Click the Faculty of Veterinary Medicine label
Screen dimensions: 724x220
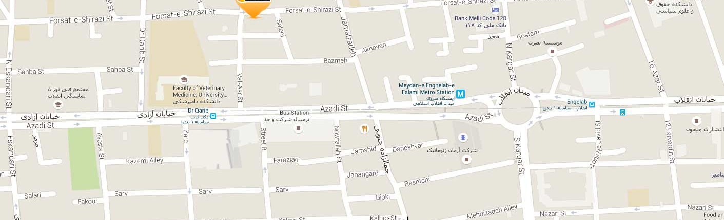coord(201,91)
